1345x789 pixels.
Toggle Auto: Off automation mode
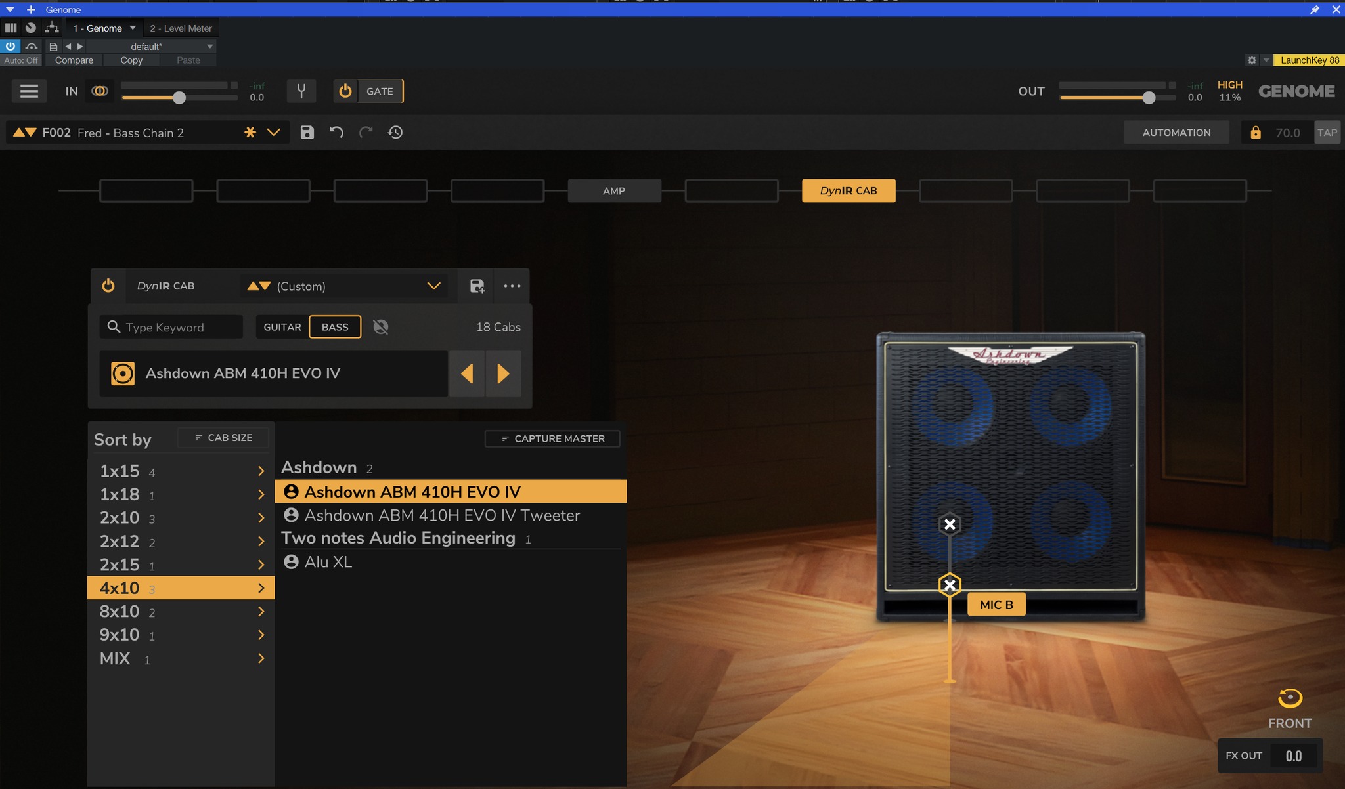coord(21,60)
